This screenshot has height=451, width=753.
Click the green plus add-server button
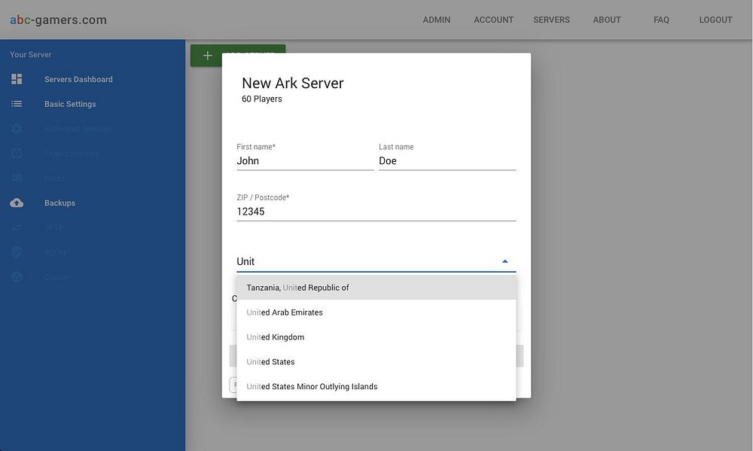[x=208, y=56]
